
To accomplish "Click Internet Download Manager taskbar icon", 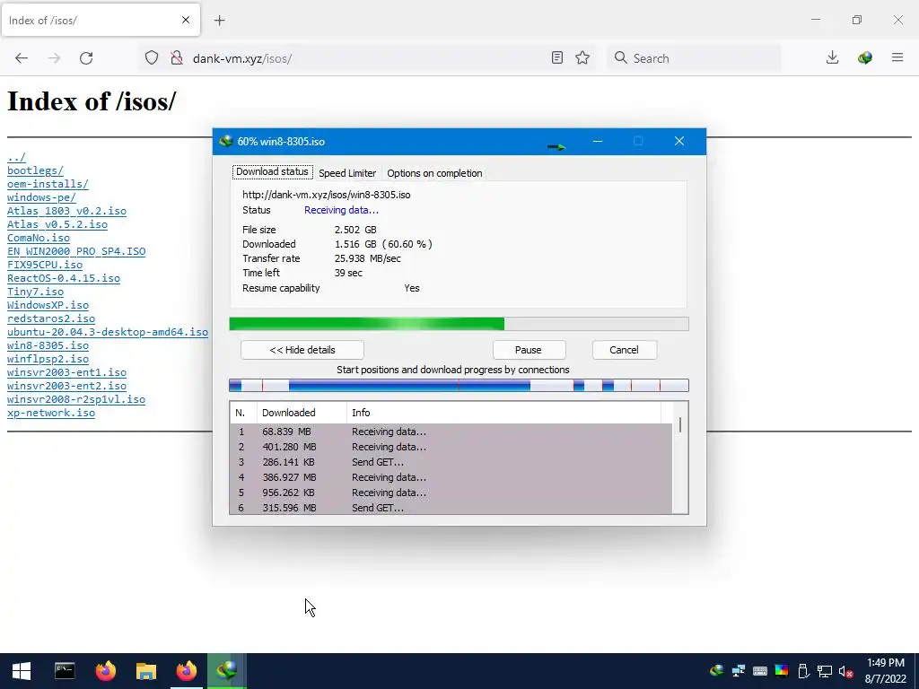I will click(x=227, y=671).
